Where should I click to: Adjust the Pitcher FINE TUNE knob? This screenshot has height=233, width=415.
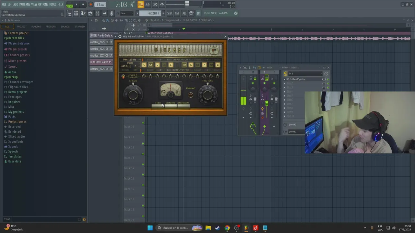pos(207,94)
